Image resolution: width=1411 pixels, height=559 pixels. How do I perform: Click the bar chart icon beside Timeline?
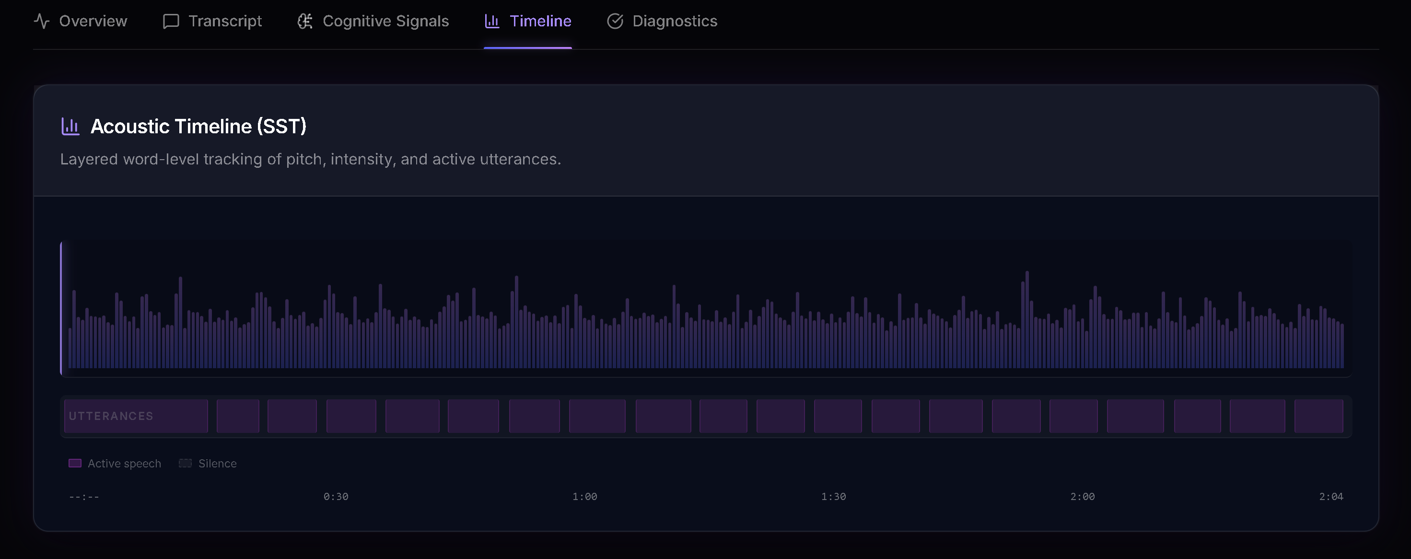click(x=491, y=21)
